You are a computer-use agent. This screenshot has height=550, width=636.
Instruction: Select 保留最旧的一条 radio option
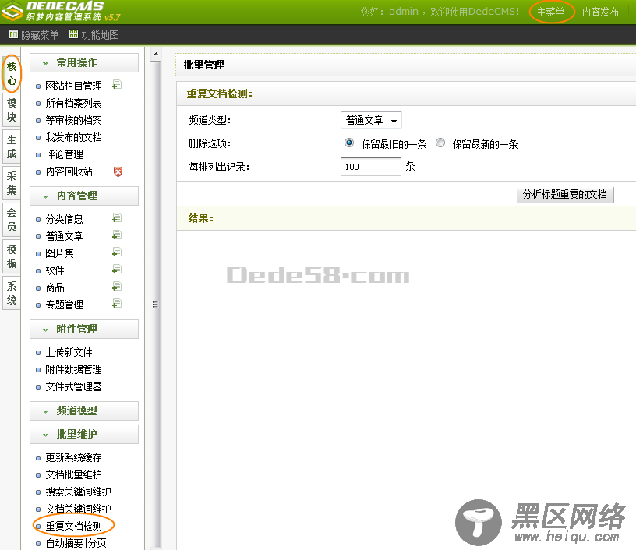coord(349,143)
